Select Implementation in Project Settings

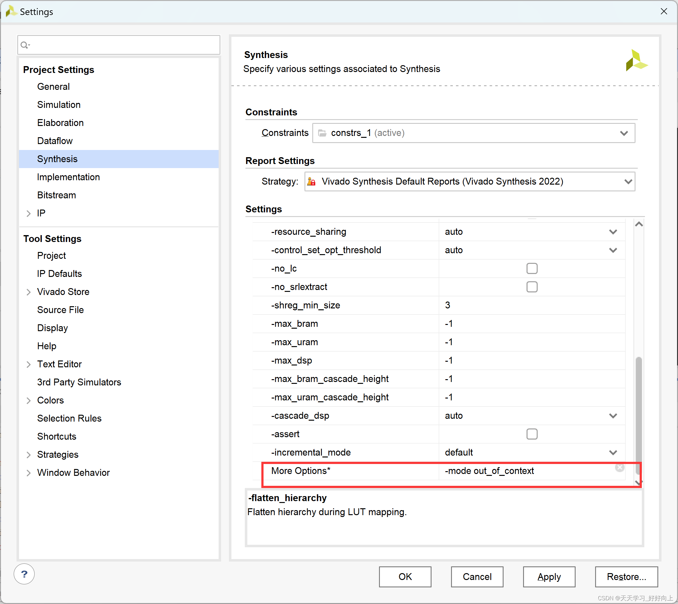coord(68,177)
